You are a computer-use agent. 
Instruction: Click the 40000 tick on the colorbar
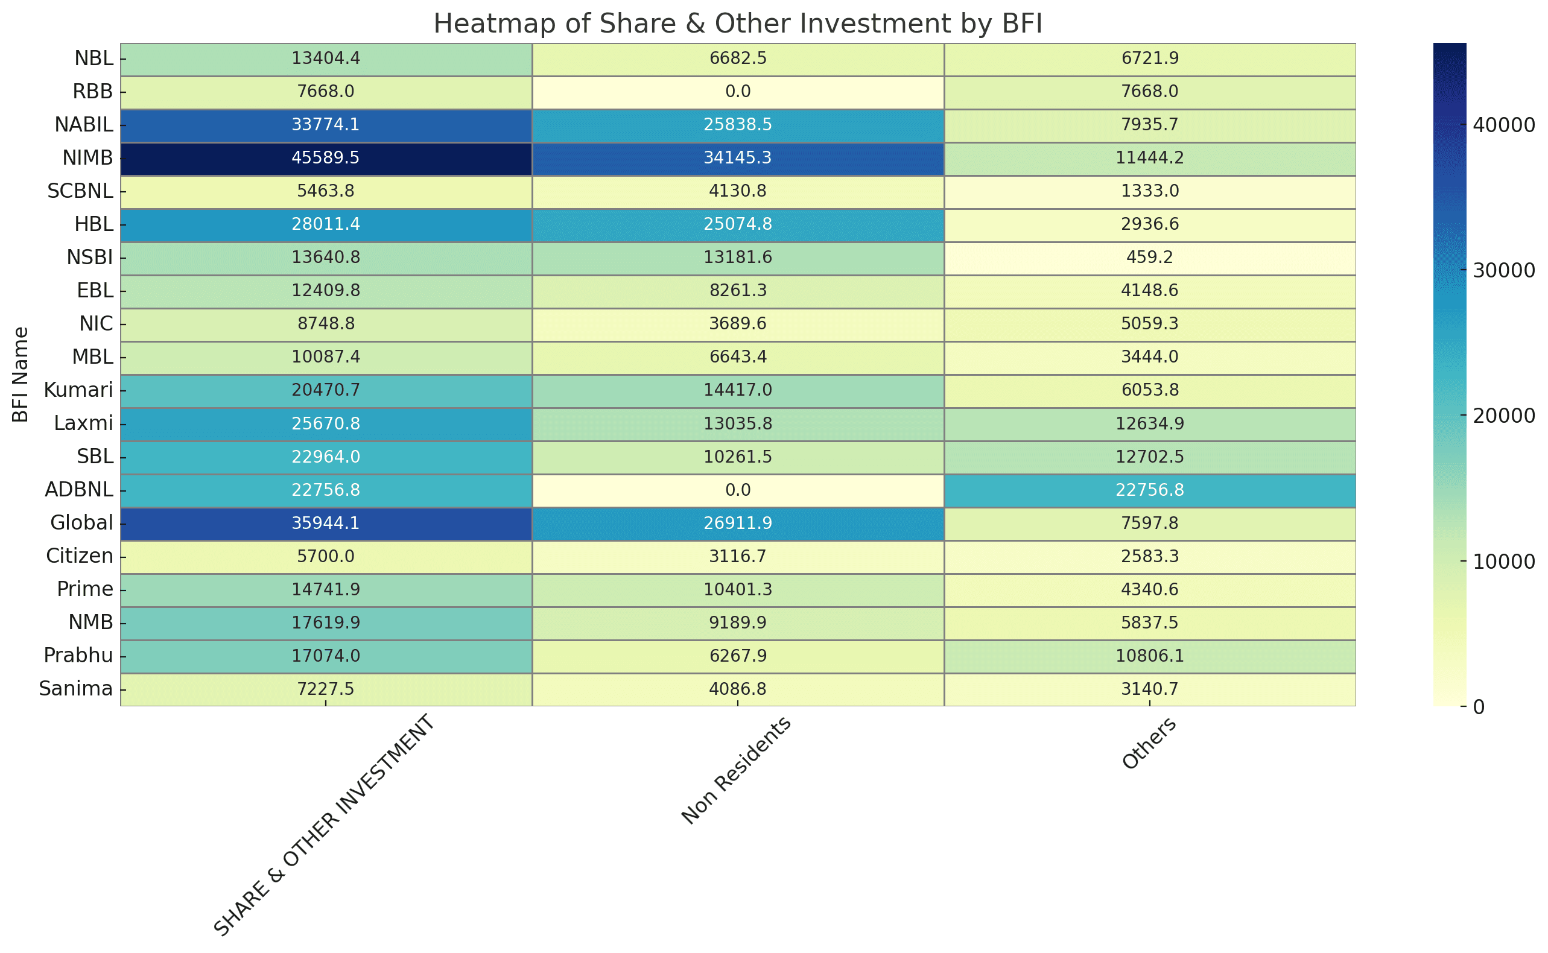(x=1503, y=125)
